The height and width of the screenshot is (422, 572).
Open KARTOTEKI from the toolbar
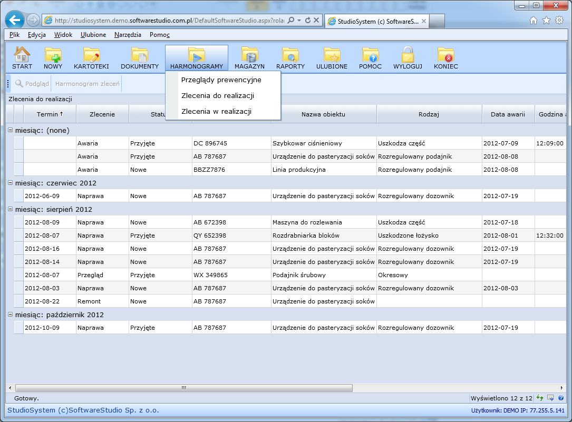coord(91,57)
